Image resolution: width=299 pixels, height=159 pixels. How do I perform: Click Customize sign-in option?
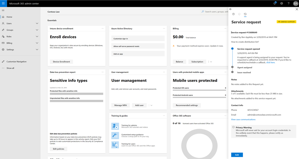138,38
